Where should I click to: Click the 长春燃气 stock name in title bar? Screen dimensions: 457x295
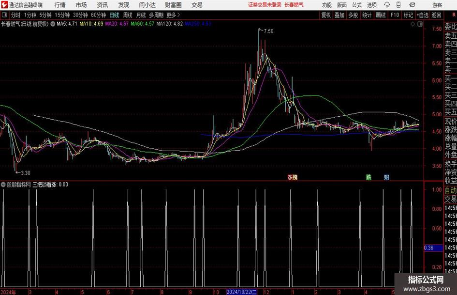tap(294, 5)
